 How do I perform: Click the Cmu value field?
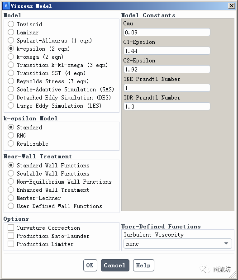click(x=167, y=32)
